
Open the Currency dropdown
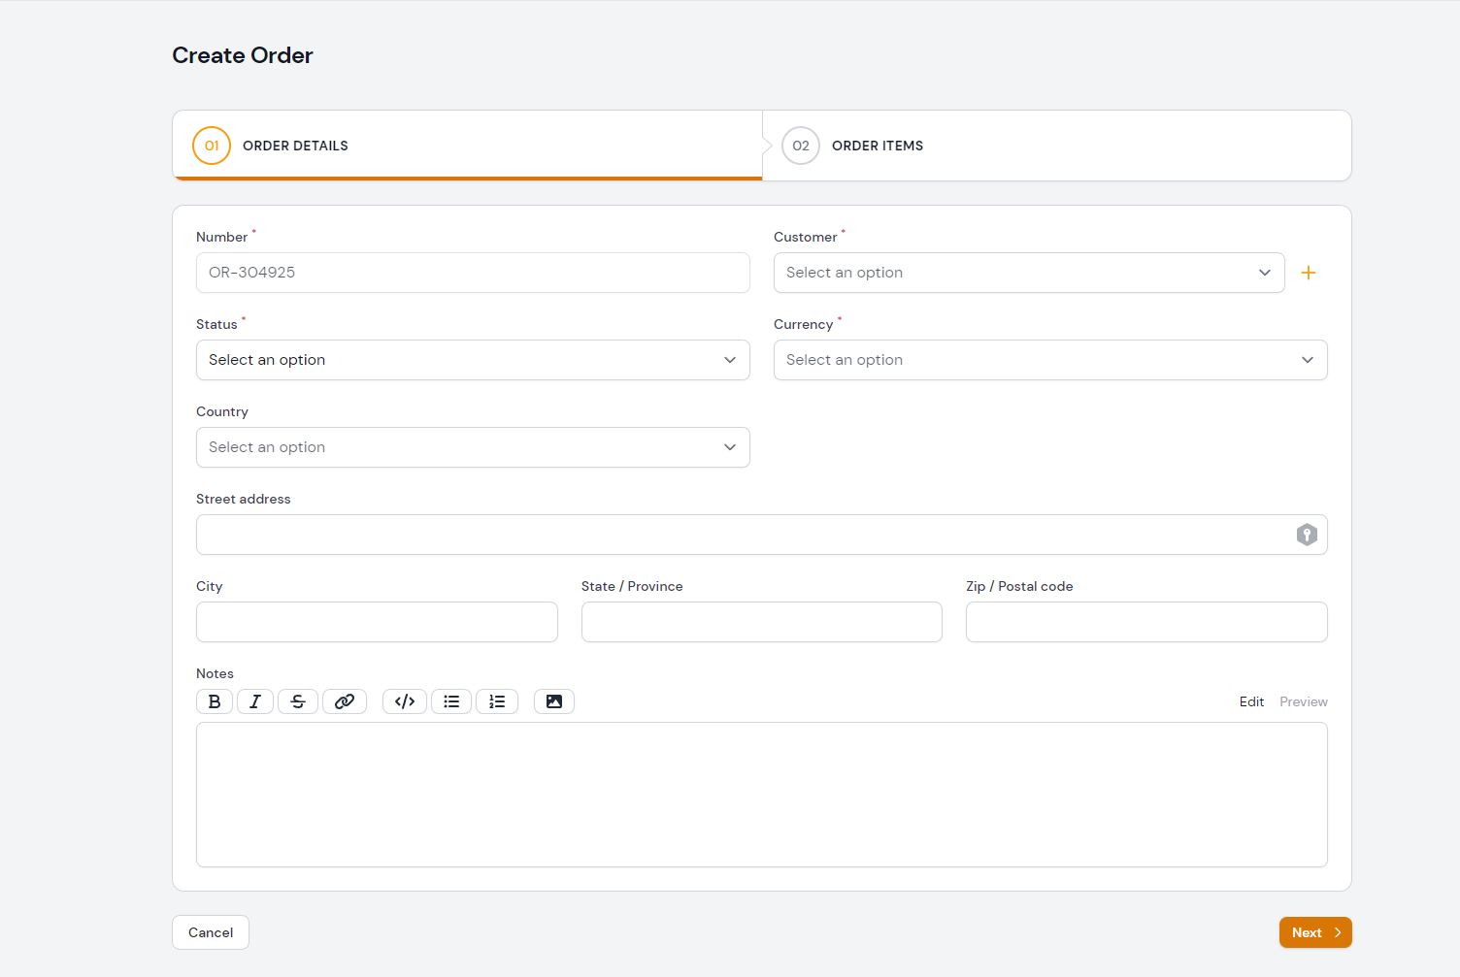[1049, 360]
